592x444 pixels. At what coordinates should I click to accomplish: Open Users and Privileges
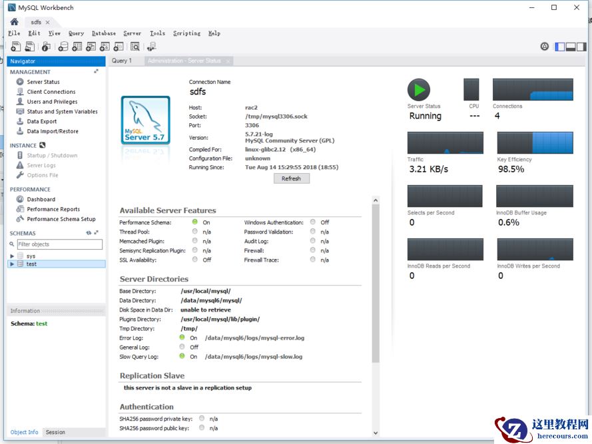pos(52,102)
